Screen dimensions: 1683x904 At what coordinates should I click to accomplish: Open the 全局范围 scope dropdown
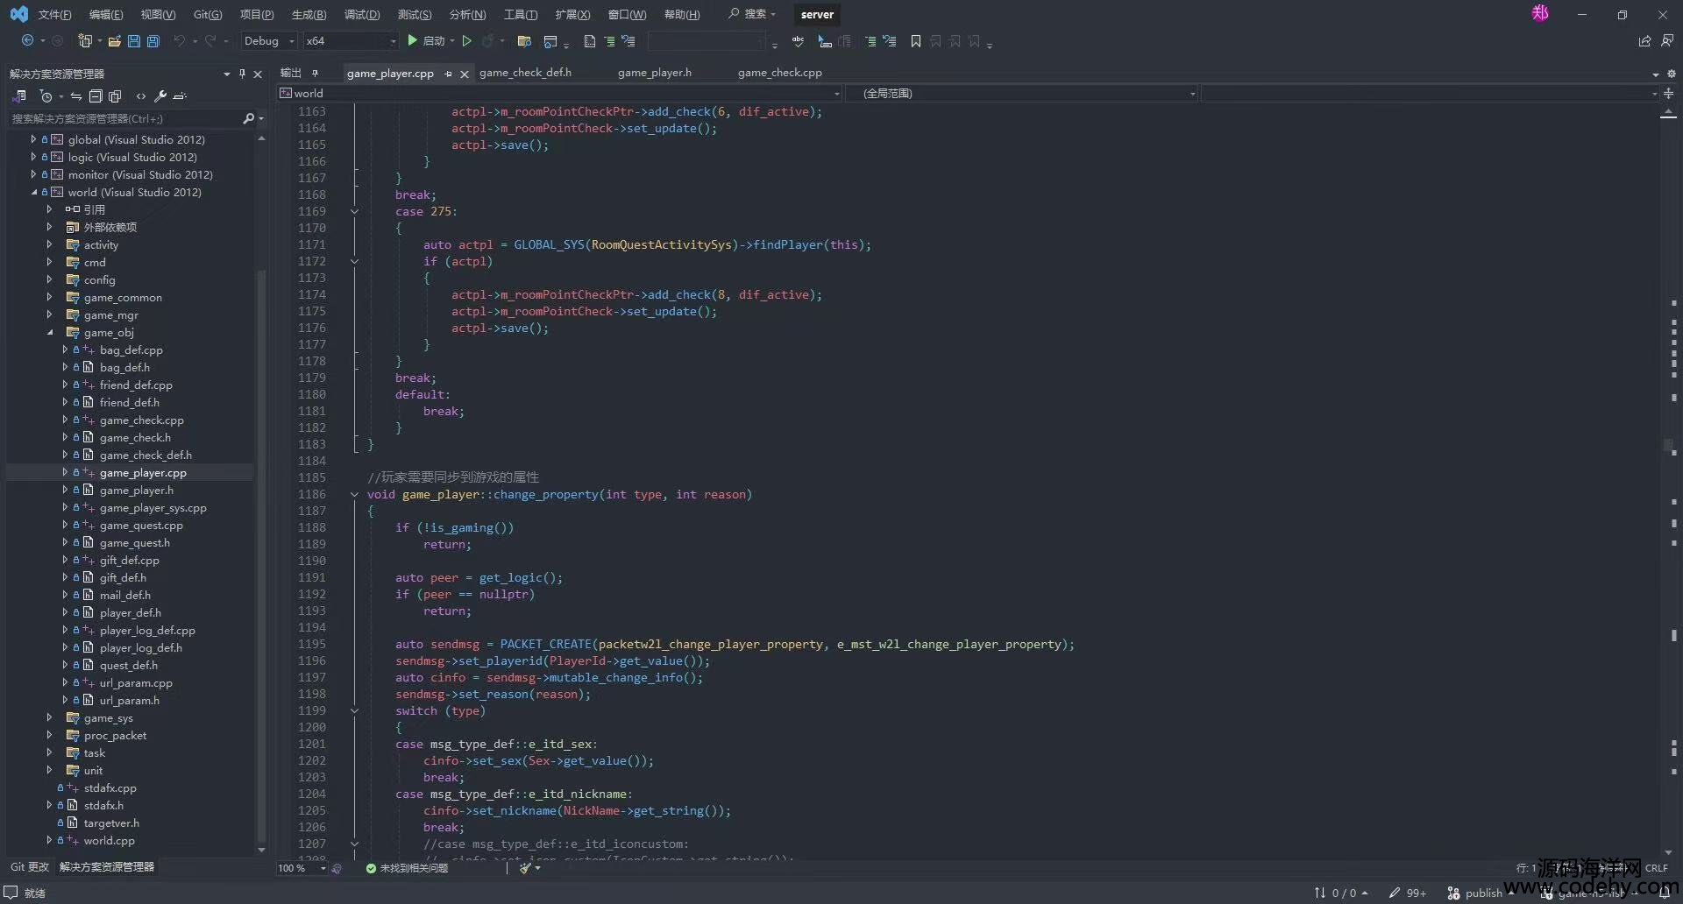[x=1022, y=93]
